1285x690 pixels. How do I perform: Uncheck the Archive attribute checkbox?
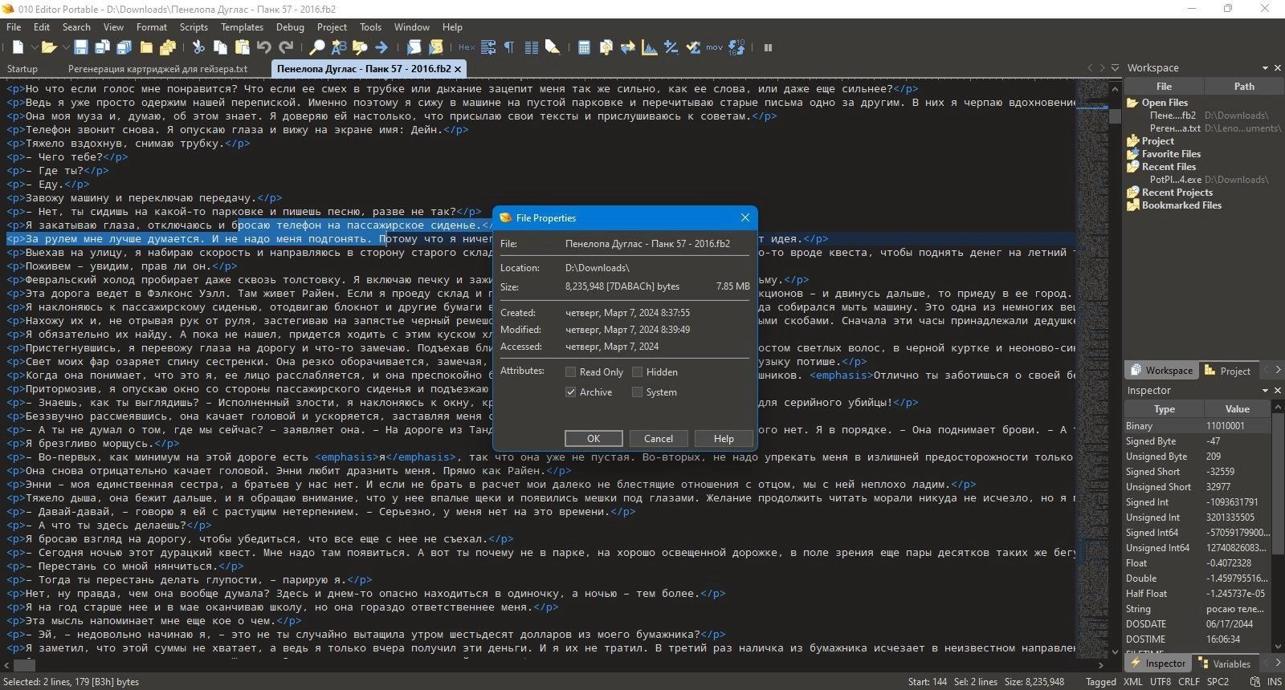click(x=570, y=392)
